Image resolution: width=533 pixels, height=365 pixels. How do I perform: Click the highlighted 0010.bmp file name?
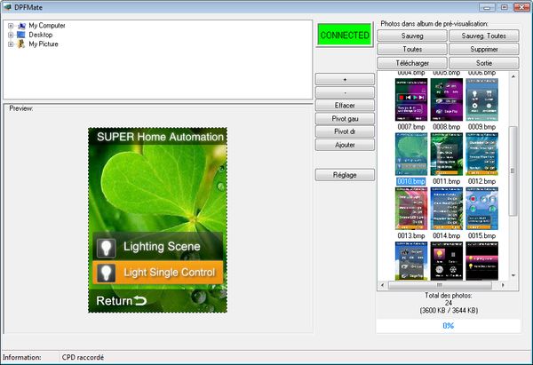(411, 181)
